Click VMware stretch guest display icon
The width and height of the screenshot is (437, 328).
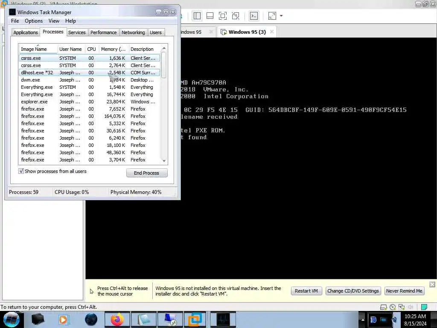pyautogui.click(x=272, y=16)
